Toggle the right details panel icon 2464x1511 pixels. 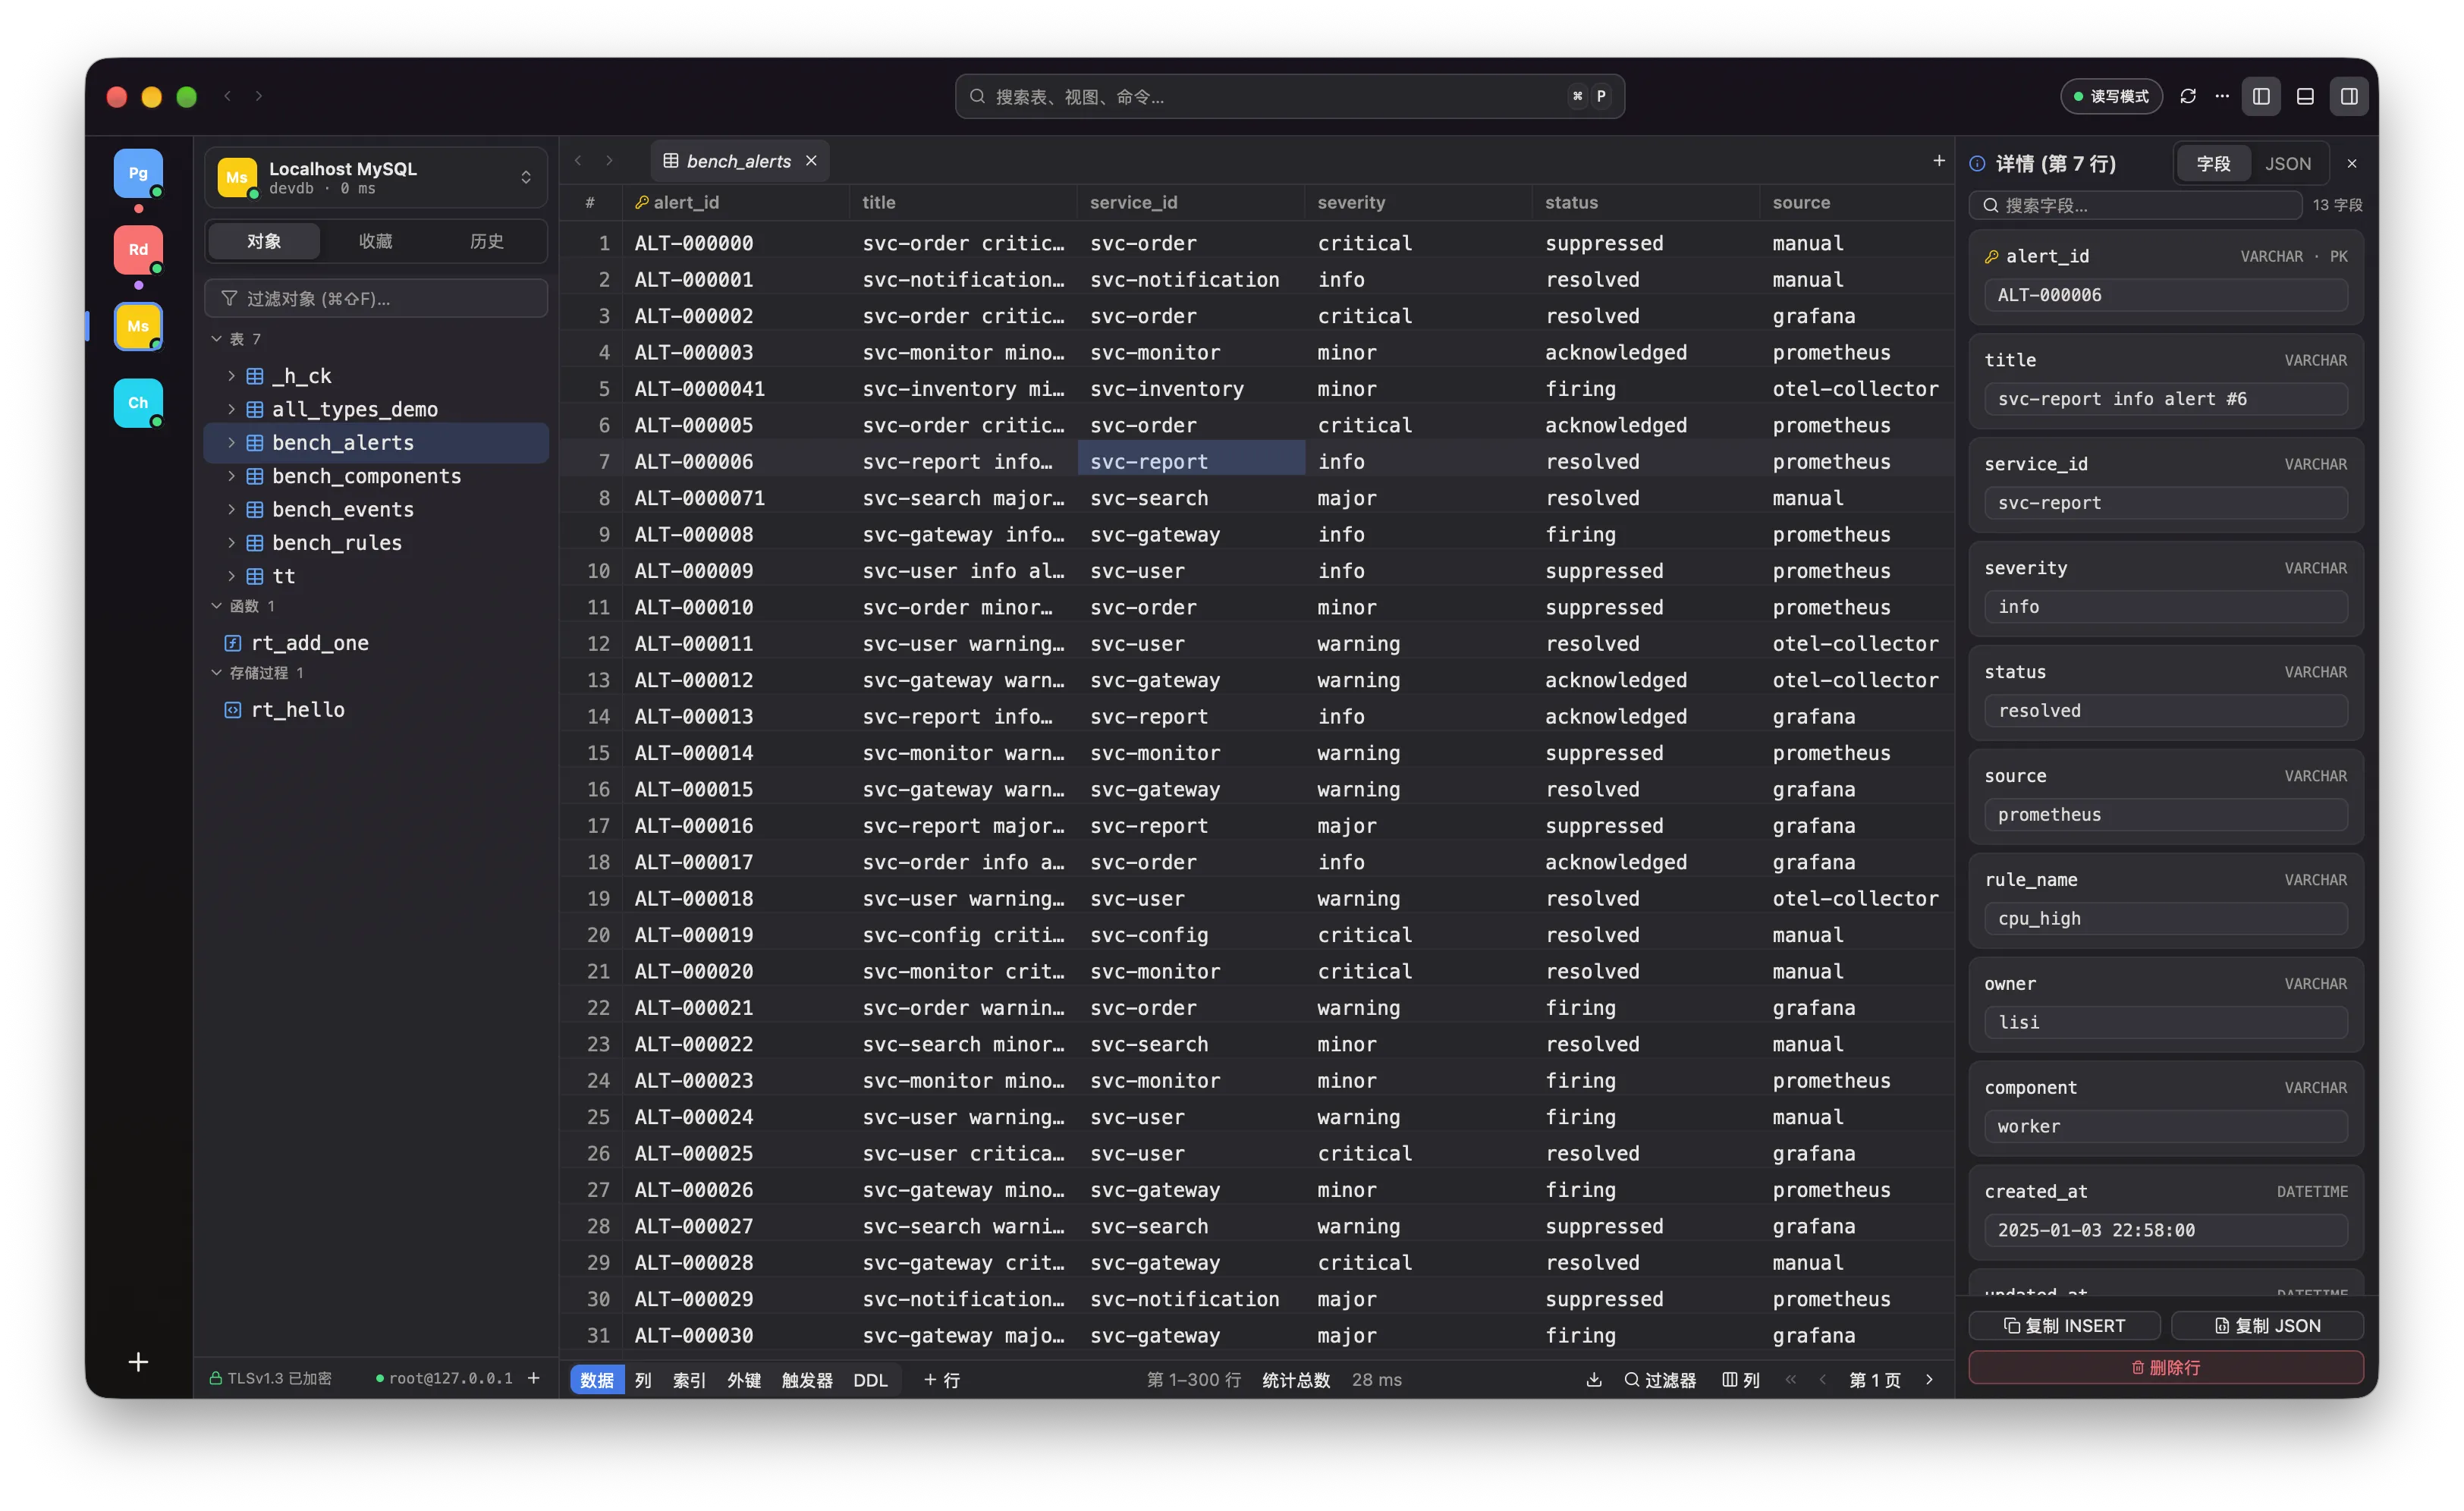pos(2349,96)
